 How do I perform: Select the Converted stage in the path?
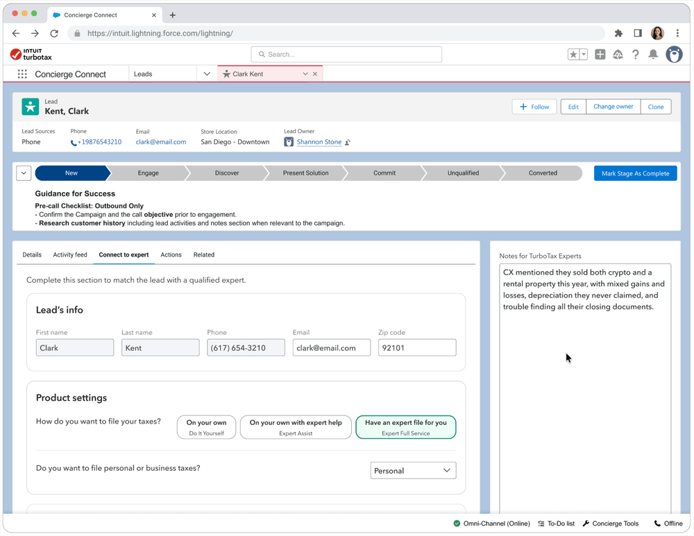click(x=543, y=173)
